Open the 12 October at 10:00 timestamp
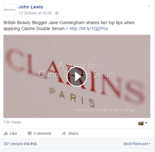155x152 pixels. (35, 13)
